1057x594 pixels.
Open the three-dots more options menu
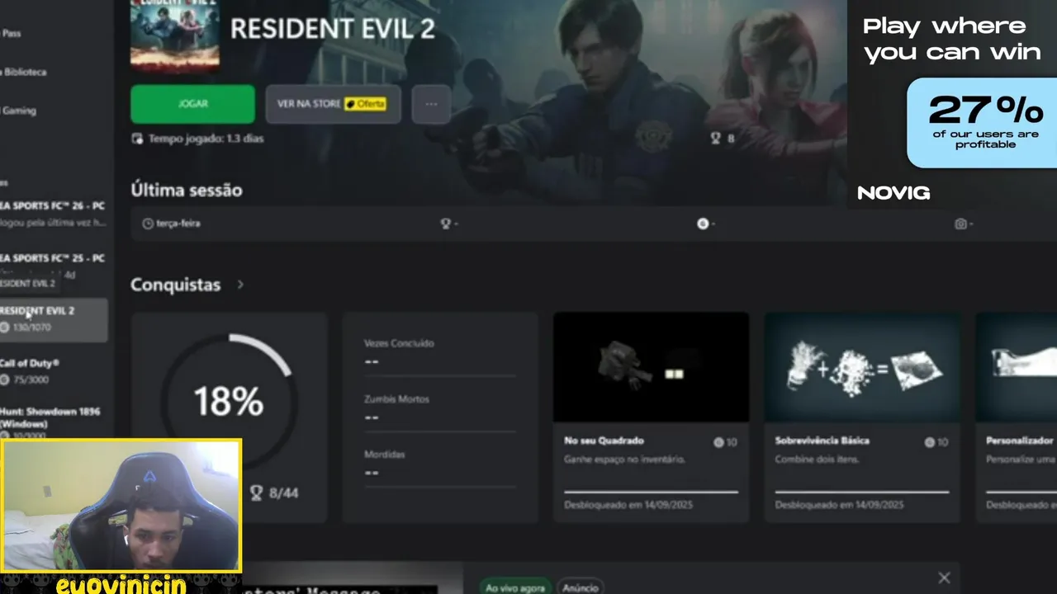[431, 104]
